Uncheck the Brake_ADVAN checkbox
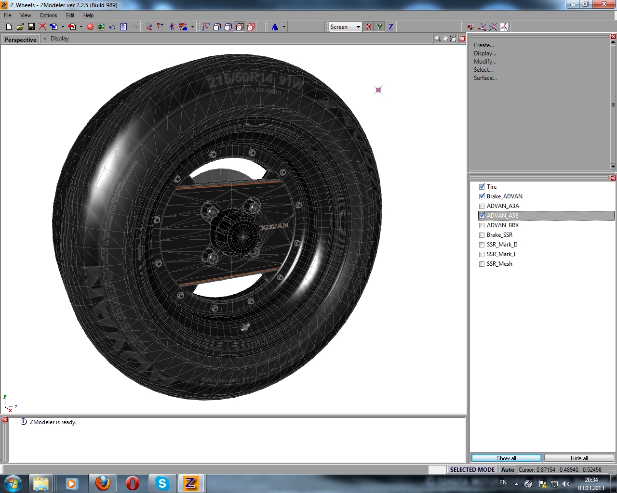 pos(482,196)
